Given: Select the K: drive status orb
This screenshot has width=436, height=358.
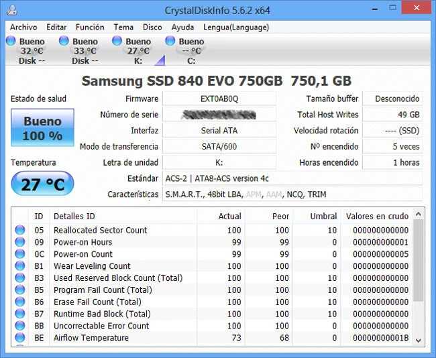Looking at the screenshot, I should 117,42.
